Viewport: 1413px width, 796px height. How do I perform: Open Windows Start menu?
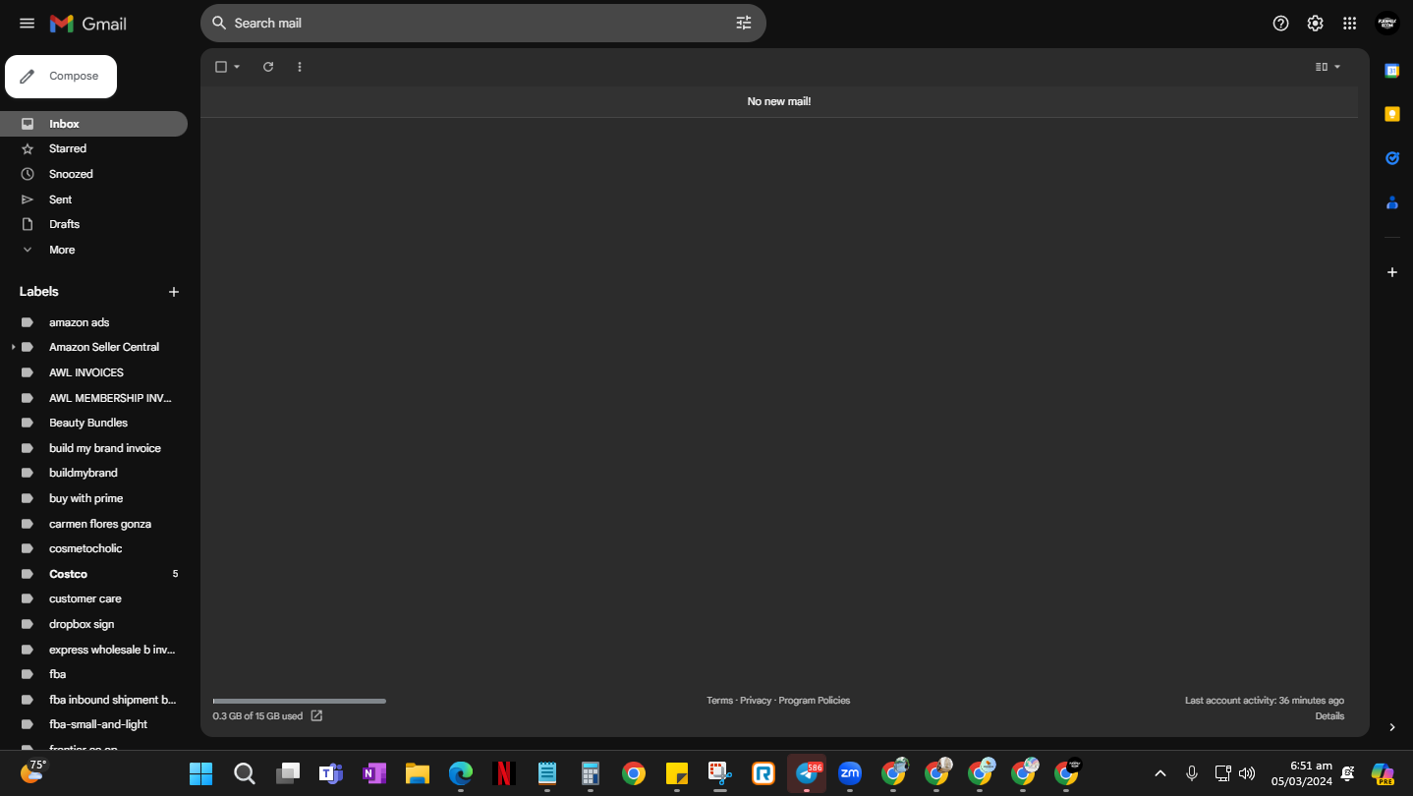point(201,773)
